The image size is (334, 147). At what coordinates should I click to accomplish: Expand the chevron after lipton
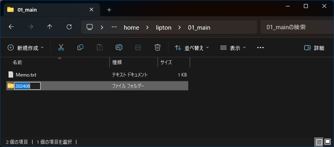[x=179, y=27]
